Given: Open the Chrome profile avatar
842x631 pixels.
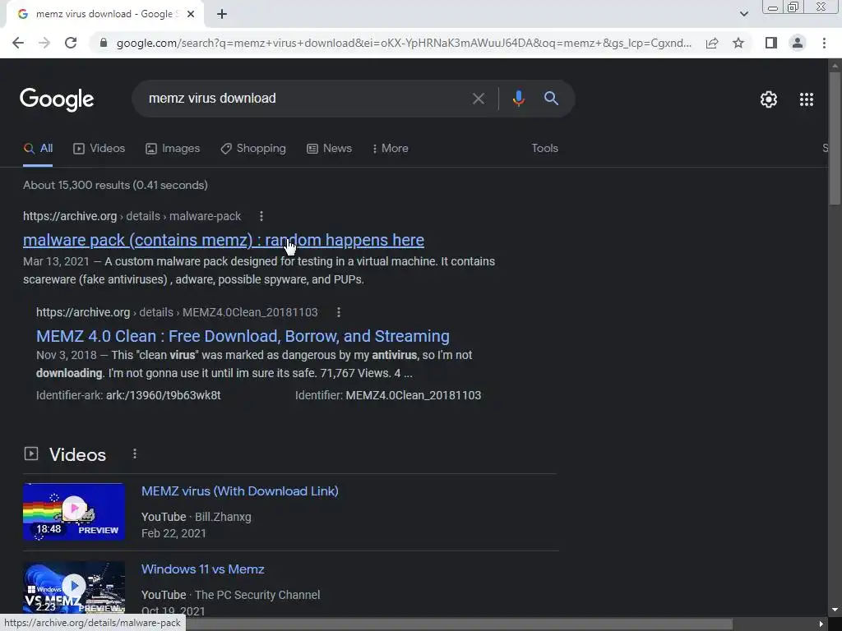Looking at the screenshot, I should coord(798,43).
